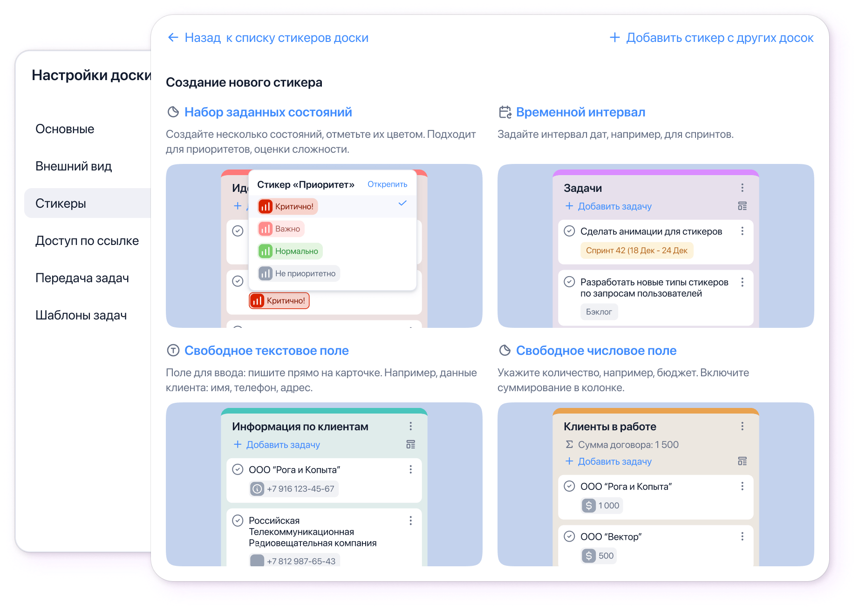Image resolution: width=859 pixels, height=611 pixels.
Task: Open three-dot menu of Клиенты в работе column
Action: pyautogui.click(x=742, y=426)
